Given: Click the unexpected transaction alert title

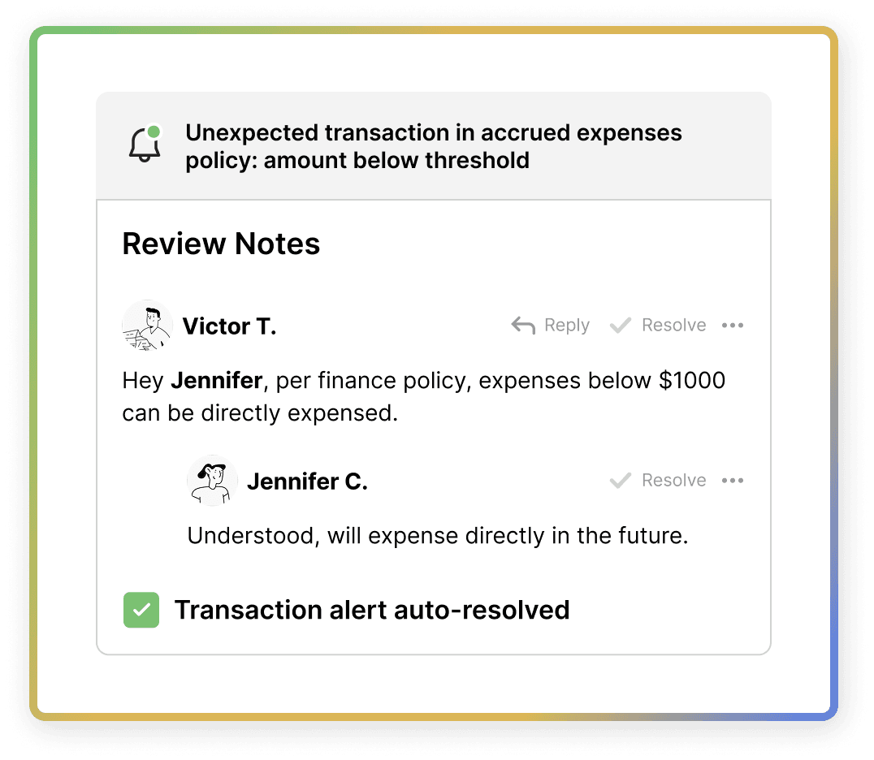Looking at the screenshot, I should click(x=433, y=146).
